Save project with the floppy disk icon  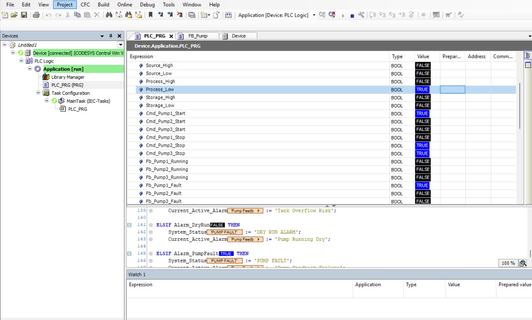[x=24, y=15]
